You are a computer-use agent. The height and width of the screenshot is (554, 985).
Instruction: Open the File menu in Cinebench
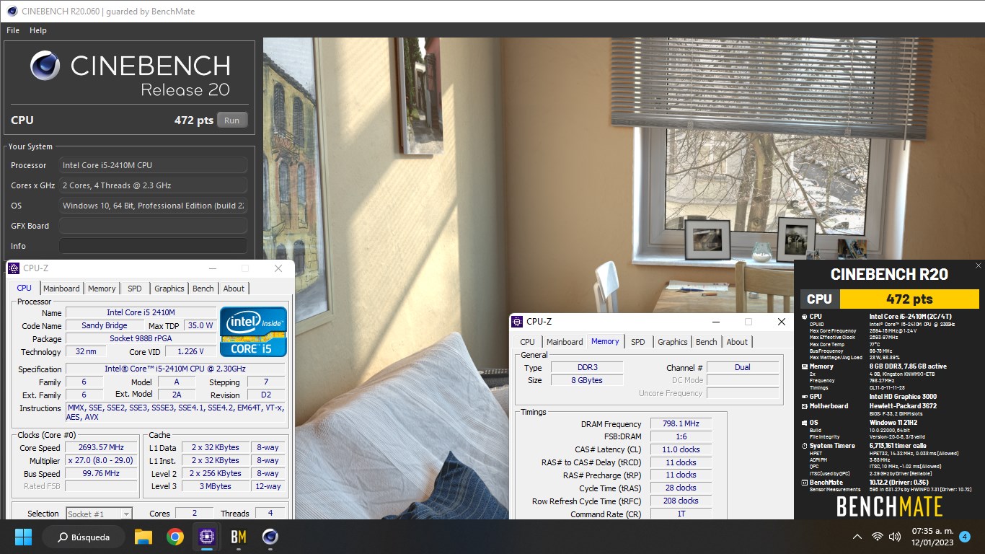[x=13, y=30]
